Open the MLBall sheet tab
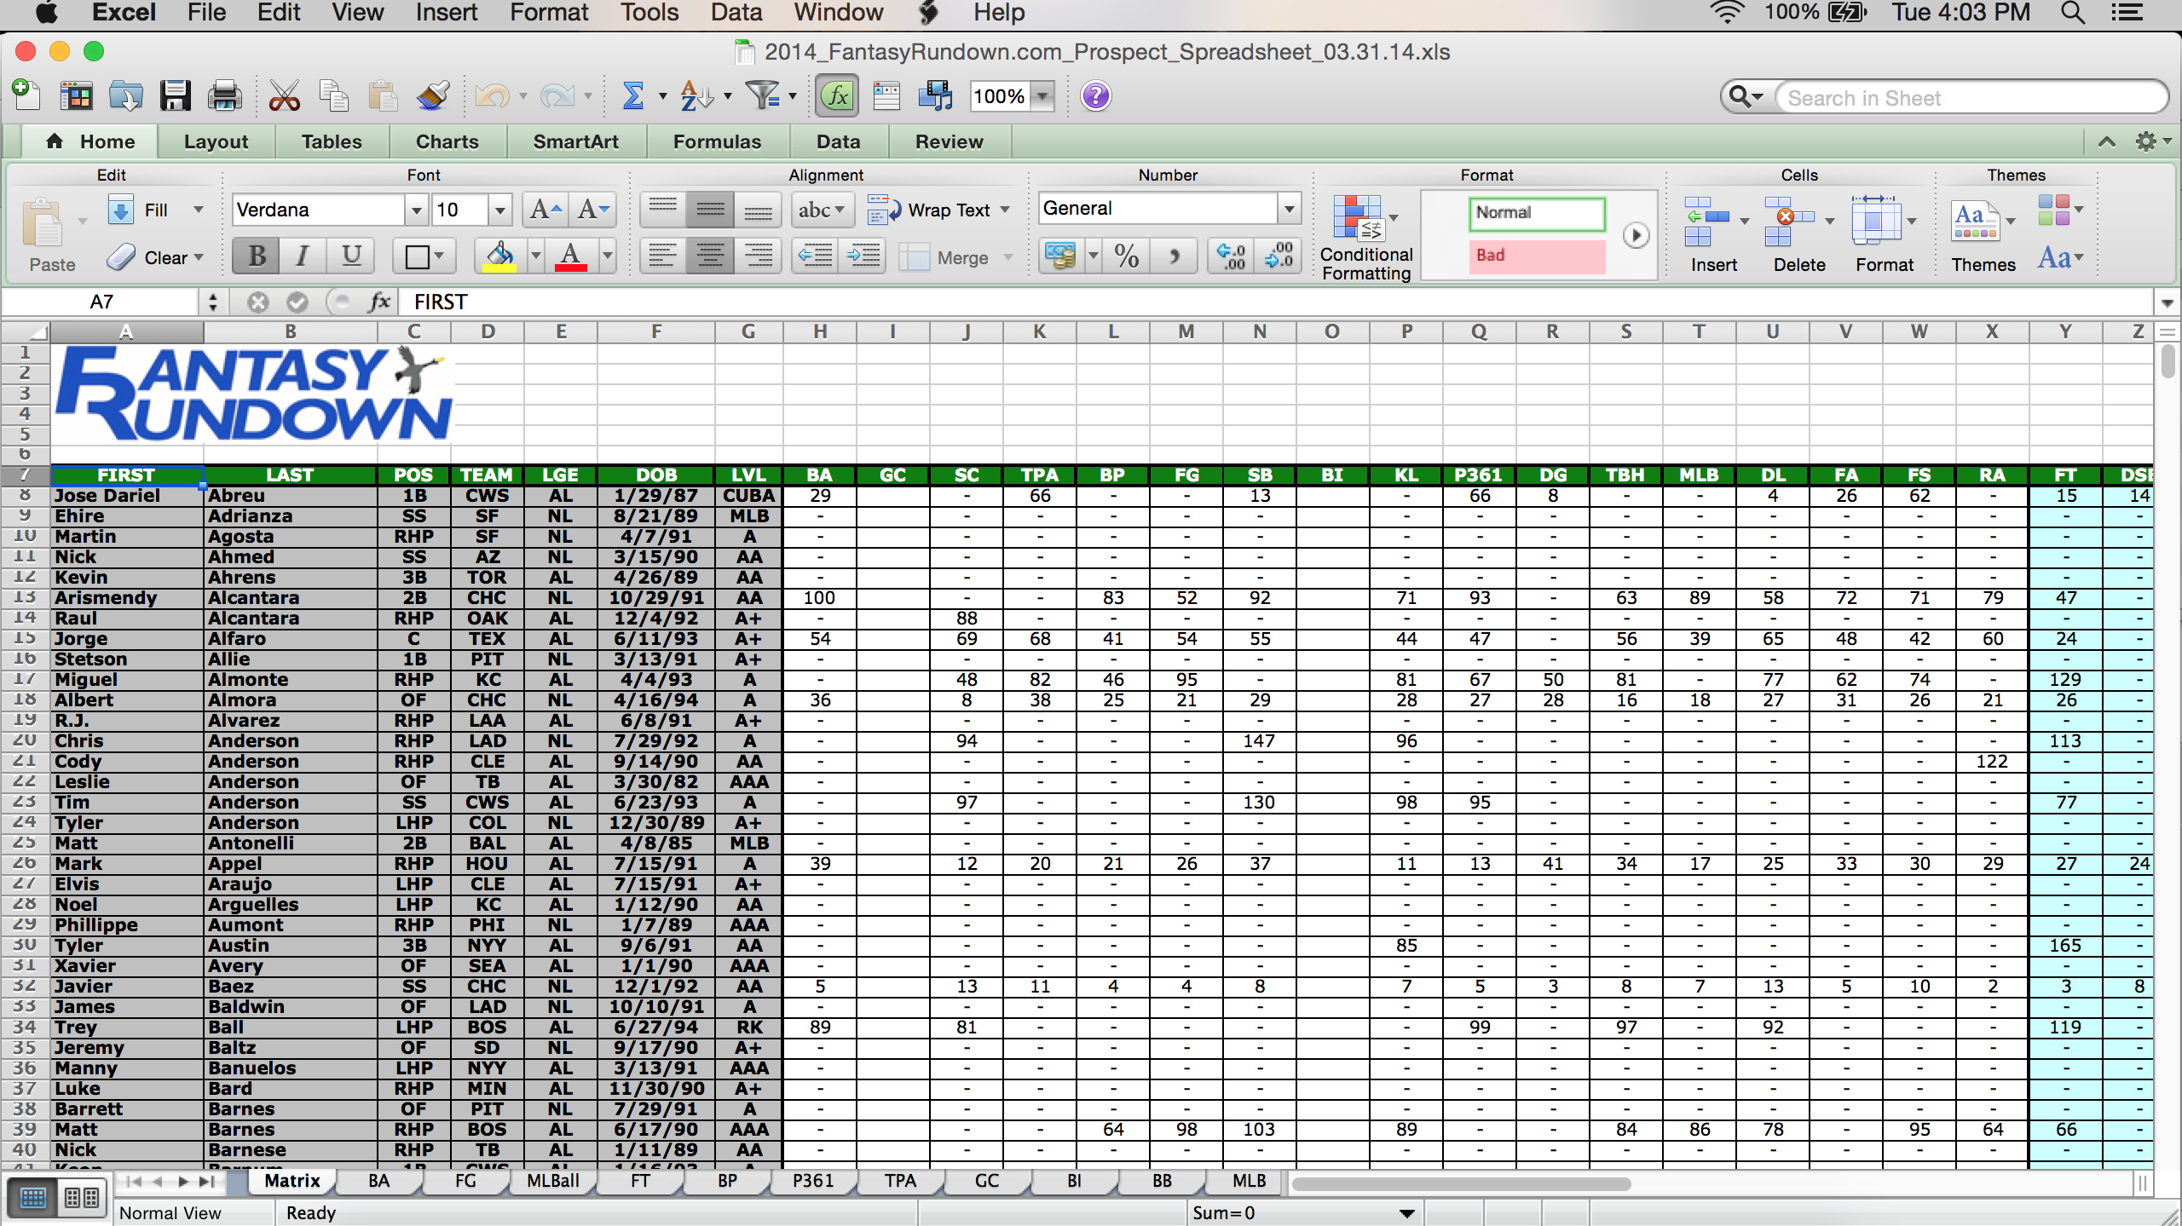This screenshot has width=2182, height=1226. [552, 1181]
